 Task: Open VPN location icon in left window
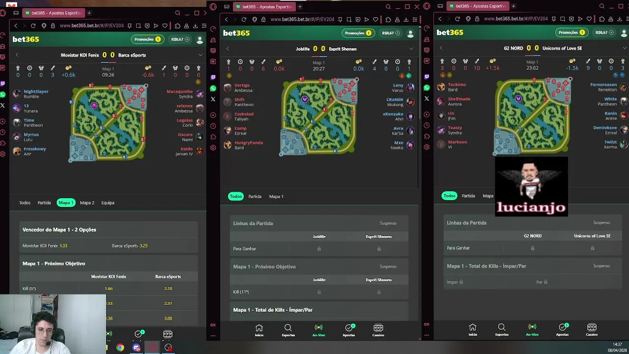click(44, 26)
